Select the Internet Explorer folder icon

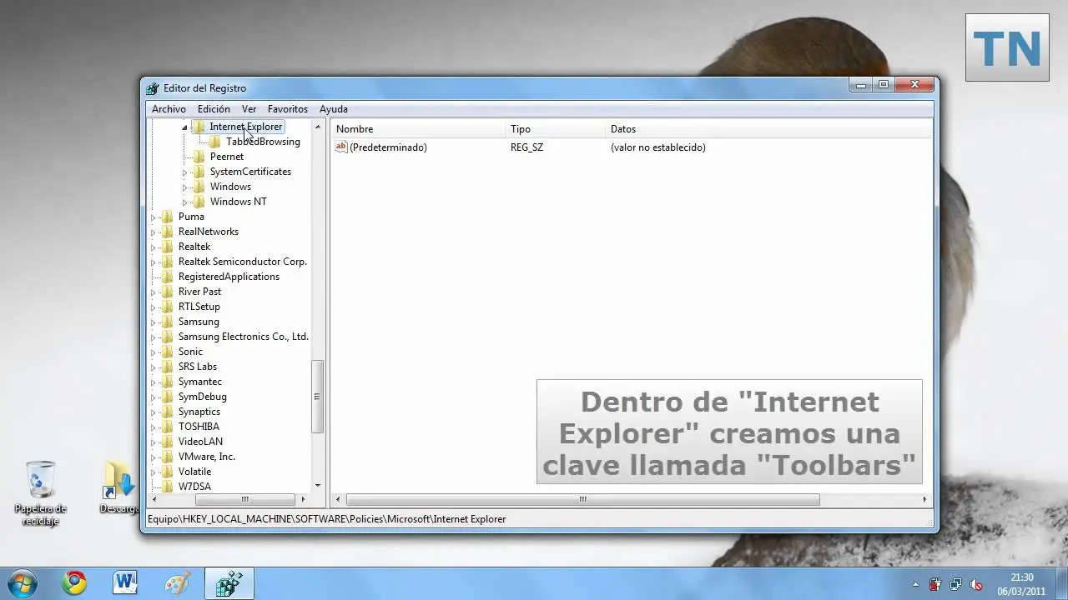coord(199,127)
